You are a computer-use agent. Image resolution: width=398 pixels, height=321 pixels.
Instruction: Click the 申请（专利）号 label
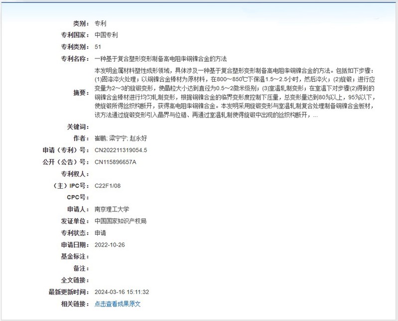click(66, 150)
